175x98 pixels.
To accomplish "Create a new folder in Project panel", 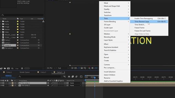I will [5, 68].
